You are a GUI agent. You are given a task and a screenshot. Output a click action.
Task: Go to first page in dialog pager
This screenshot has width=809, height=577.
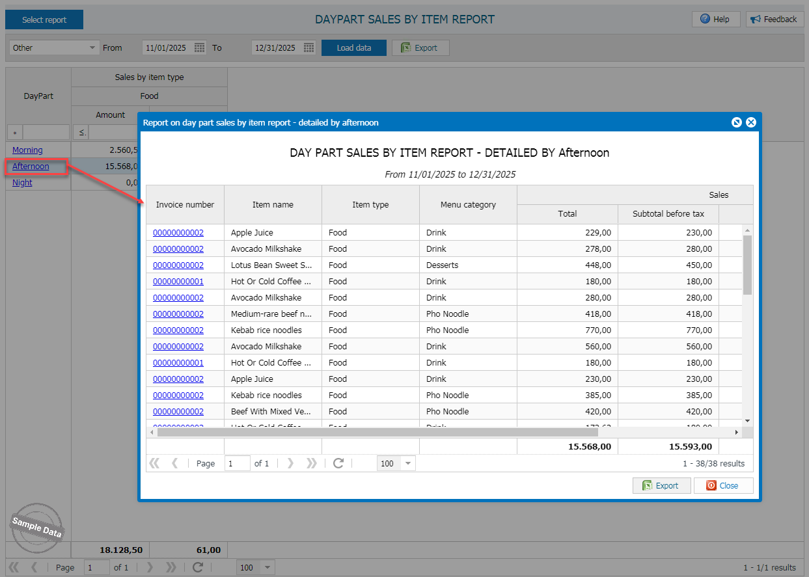click(x=154, y=463)
